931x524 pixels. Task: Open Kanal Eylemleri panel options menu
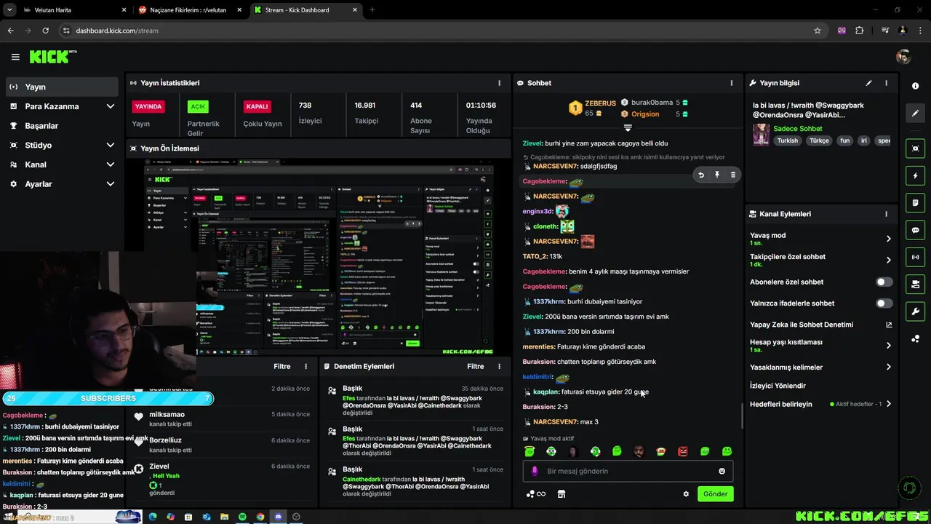(886, 214)
